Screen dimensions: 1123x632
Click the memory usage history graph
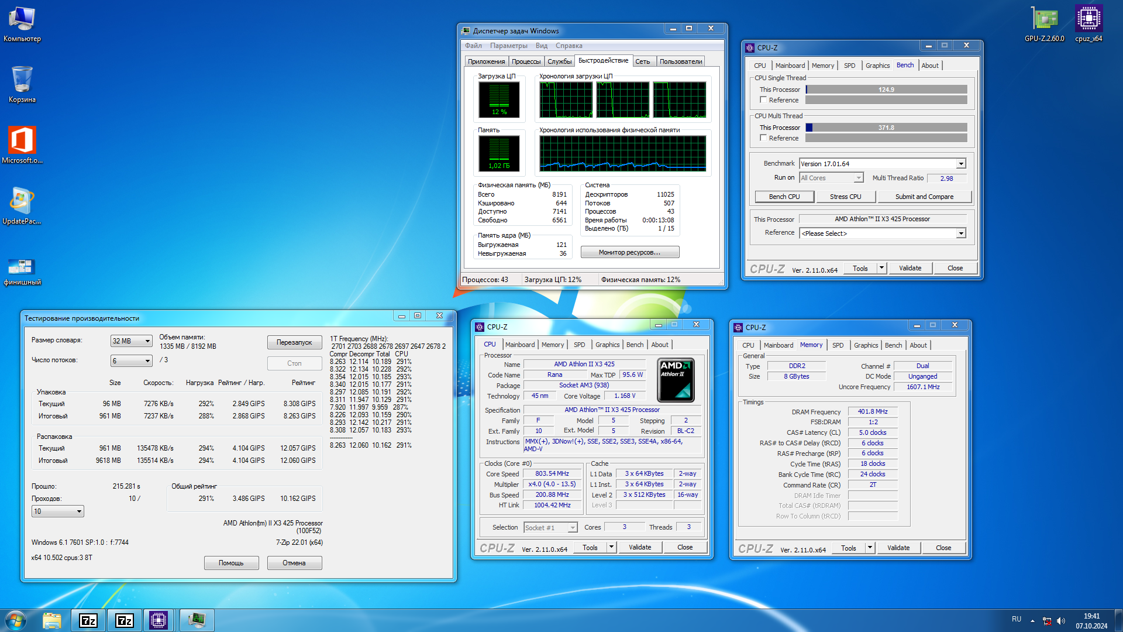point(622,153)
